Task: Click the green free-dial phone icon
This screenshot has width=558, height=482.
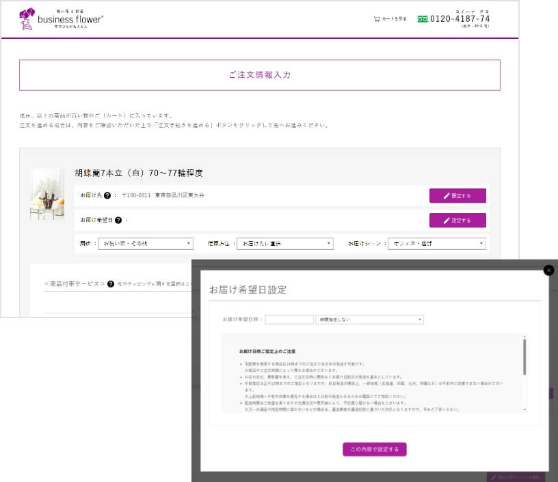Action: point(422,19)
